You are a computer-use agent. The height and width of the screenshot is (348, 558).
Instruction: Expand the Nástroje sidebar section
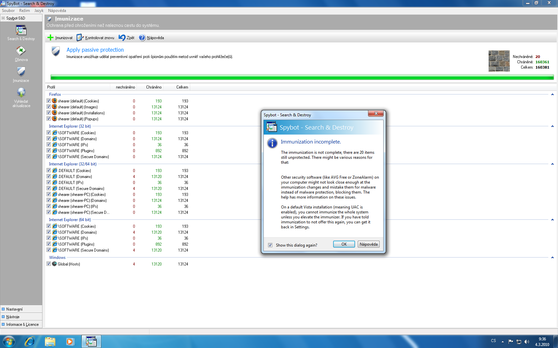click(3, 317)
